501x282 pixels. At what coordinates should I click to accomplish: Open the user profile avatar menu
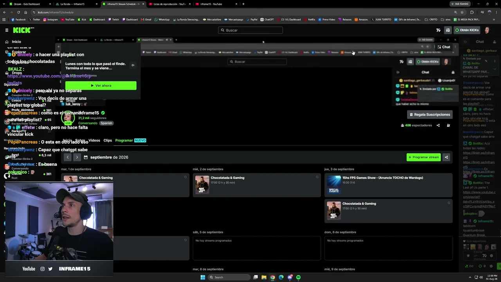point(487,30)
